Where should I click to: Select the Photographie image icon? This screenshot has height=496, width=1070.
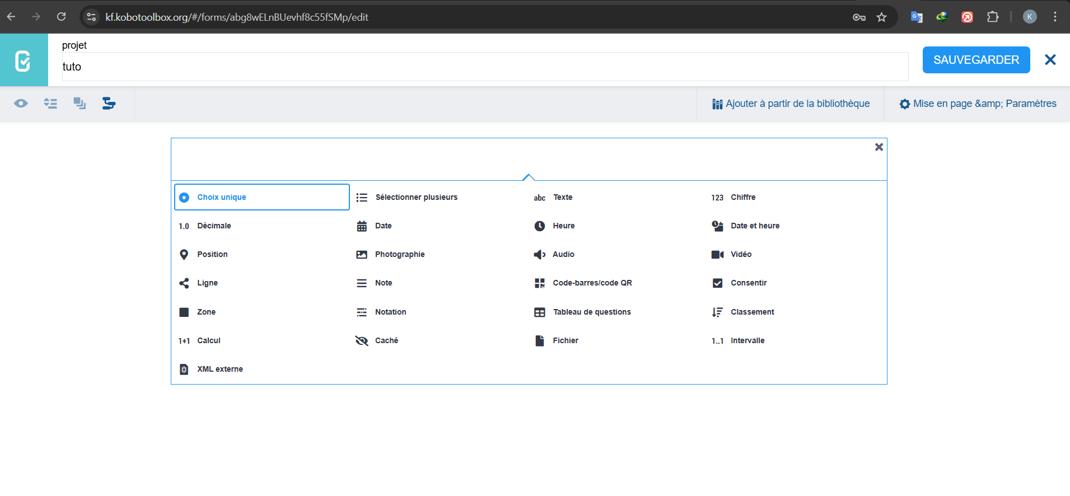362,255
